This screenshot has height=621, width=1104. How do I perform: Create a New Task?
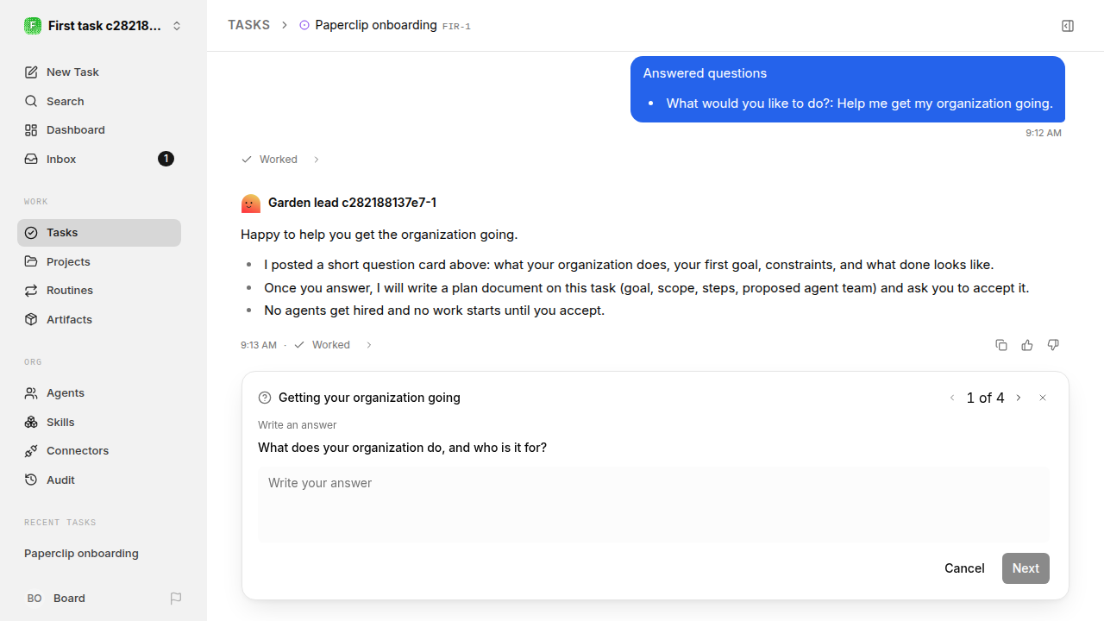coord(99,72)
